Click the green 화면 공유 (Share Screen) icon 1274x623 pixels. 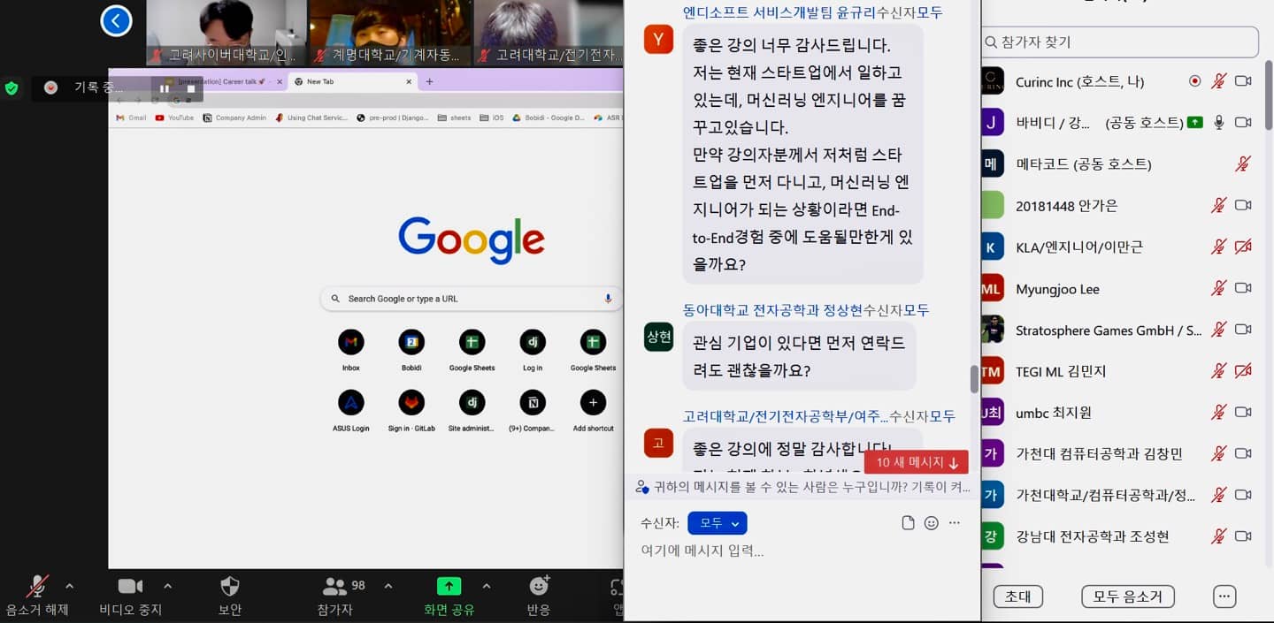pos(449,586)
